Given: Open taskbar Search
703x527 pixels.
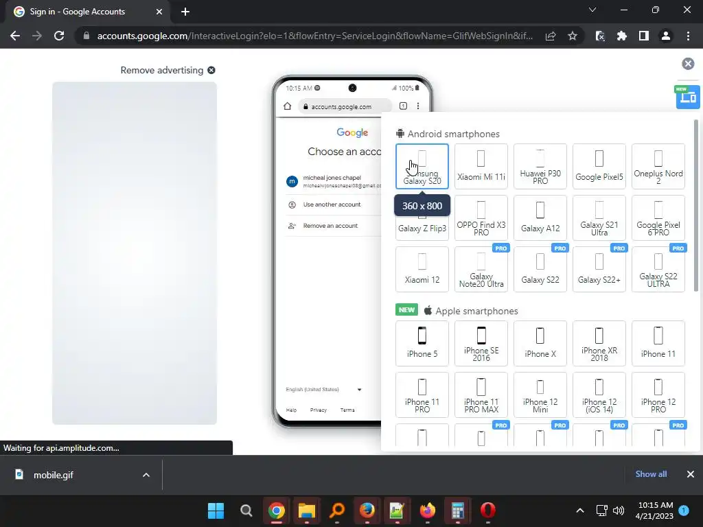Looking at the screenshot, I should click(x=246, y=511).
